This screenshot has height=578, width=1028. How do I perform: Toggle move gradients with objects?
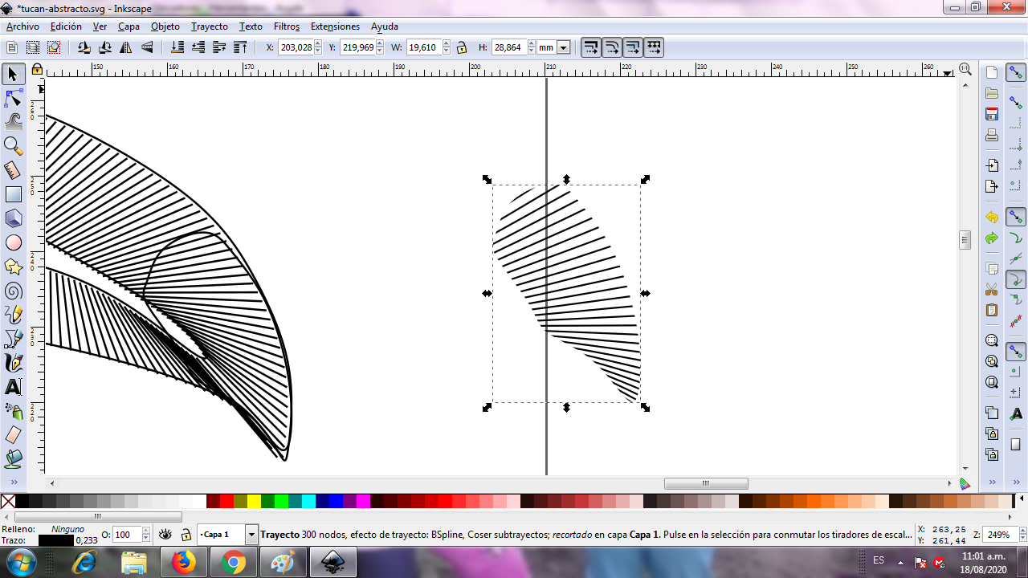633,47
